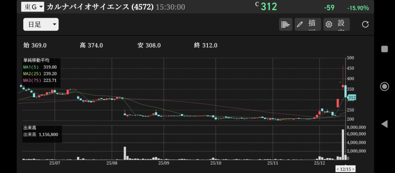This screenshot has height=173, width=395.
Task: Open the gear 設定 chart settings
Action: point(336,25)
